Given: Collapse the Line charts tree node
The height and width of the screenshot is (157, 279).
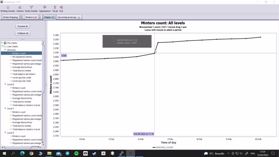Looking at the screenshot, I should (x=2, y=46).
